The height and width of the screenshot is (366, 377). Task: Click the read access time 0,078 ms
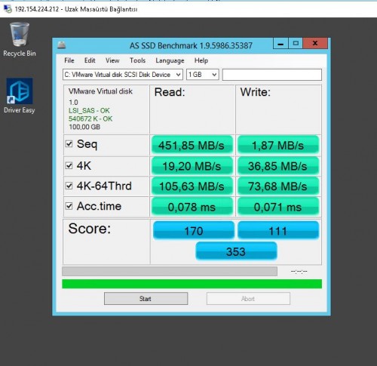[x=192, y=207]
